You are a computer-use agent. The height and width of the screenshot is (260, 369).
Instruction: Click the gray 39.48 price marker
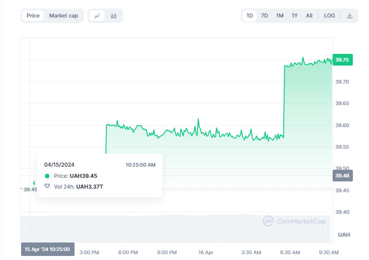click(343, 176)
